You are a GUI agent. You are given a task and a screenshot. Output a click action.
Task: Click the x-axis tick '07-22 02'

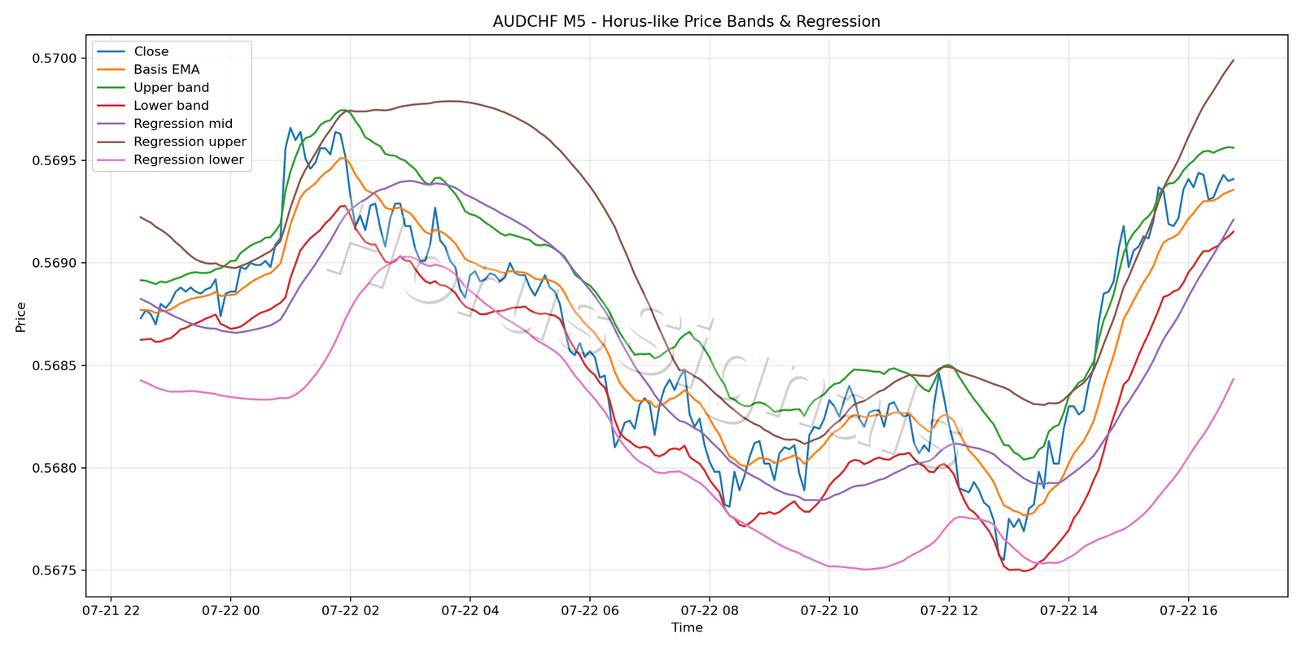pyautogui.click(x=350, y=609)
